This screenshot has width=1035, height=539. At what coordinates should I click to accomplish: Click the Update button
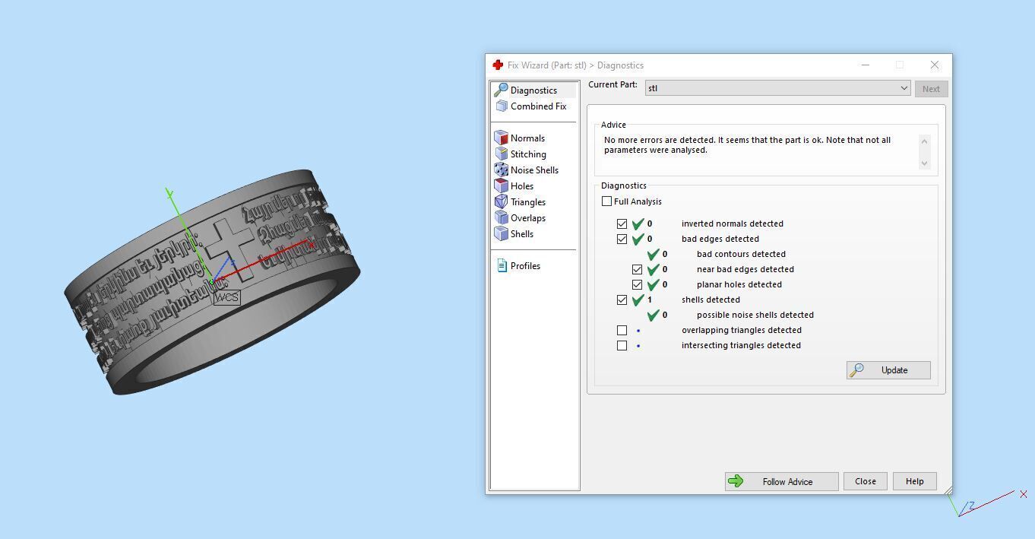(888, 370)
